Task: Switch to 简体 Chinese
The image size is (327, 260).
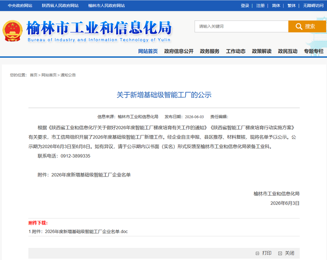Action: point(276,6)
